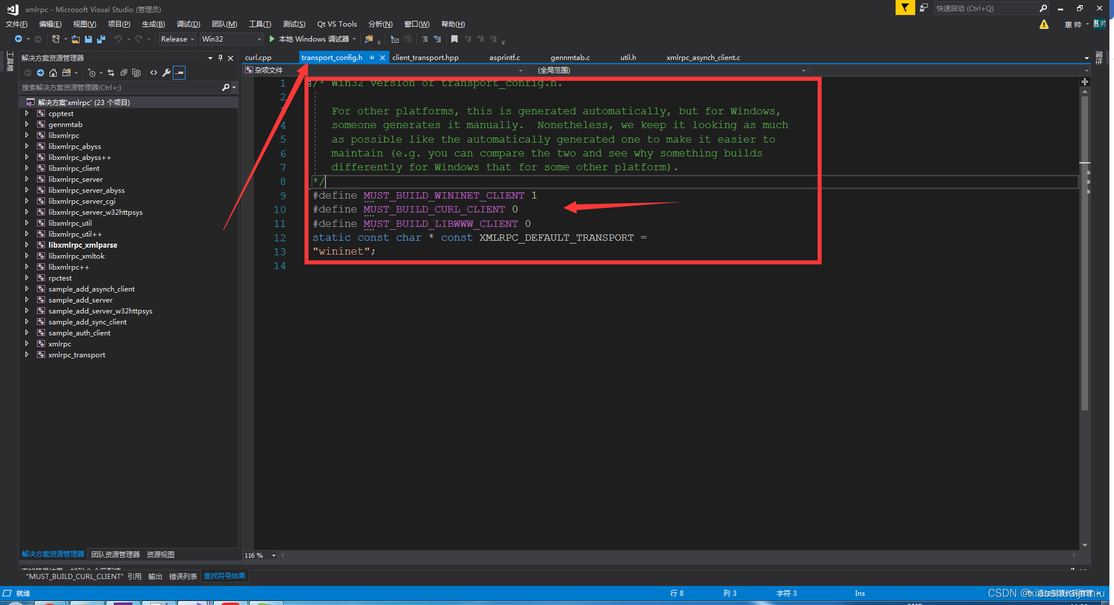The height and width of the screenshot is (605, 1114).
Task: Start debugging with 本地 Windows 调试器
Action: (312, 39)
